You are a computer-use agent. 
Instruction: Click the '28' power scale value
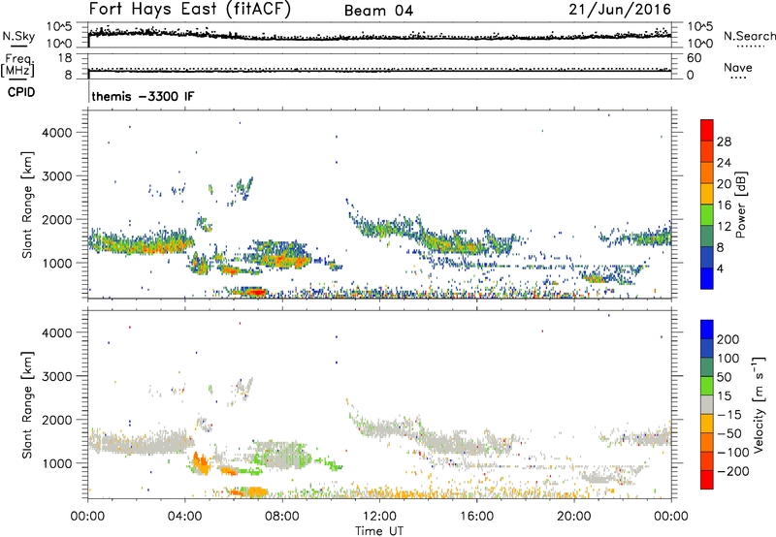click(724, 142)
